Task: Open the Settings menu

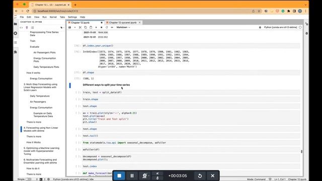Action: 72,17
